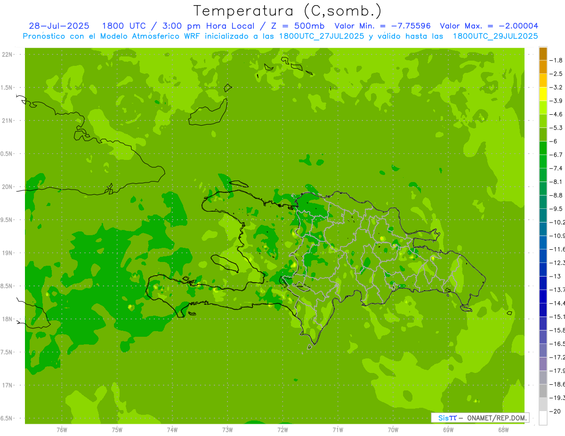Click the '-4.6' colorbar value
The height and width of the screenshot is (436, 565).
point(556,114)
